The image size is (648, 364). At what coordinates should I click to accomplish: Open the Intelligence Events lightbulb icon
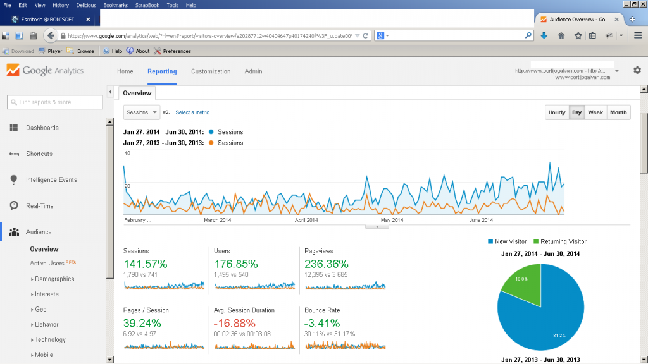14,180
